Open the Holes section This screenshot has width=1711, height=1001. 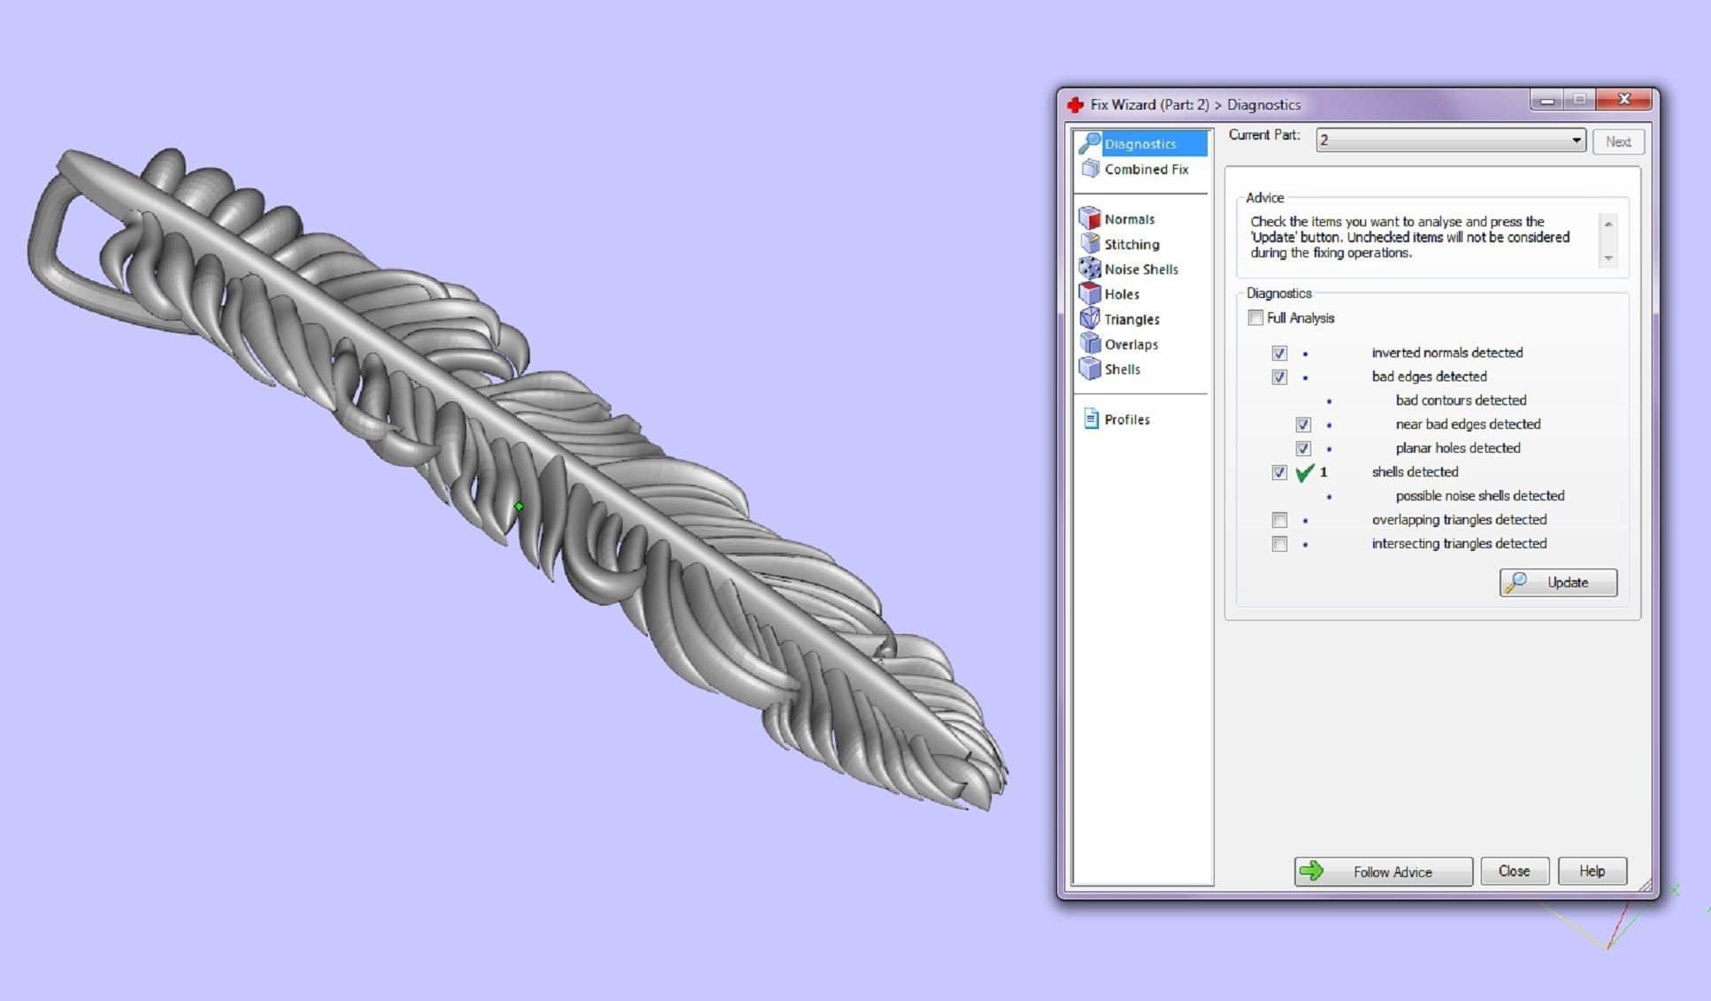click(1122, 294)
